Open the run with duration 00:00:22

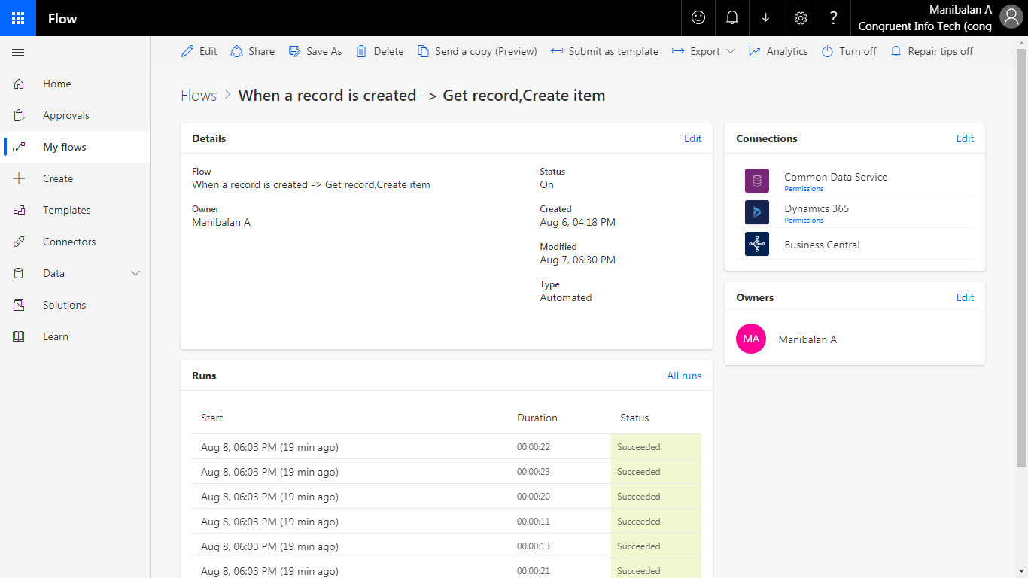(x=446, y=447)
